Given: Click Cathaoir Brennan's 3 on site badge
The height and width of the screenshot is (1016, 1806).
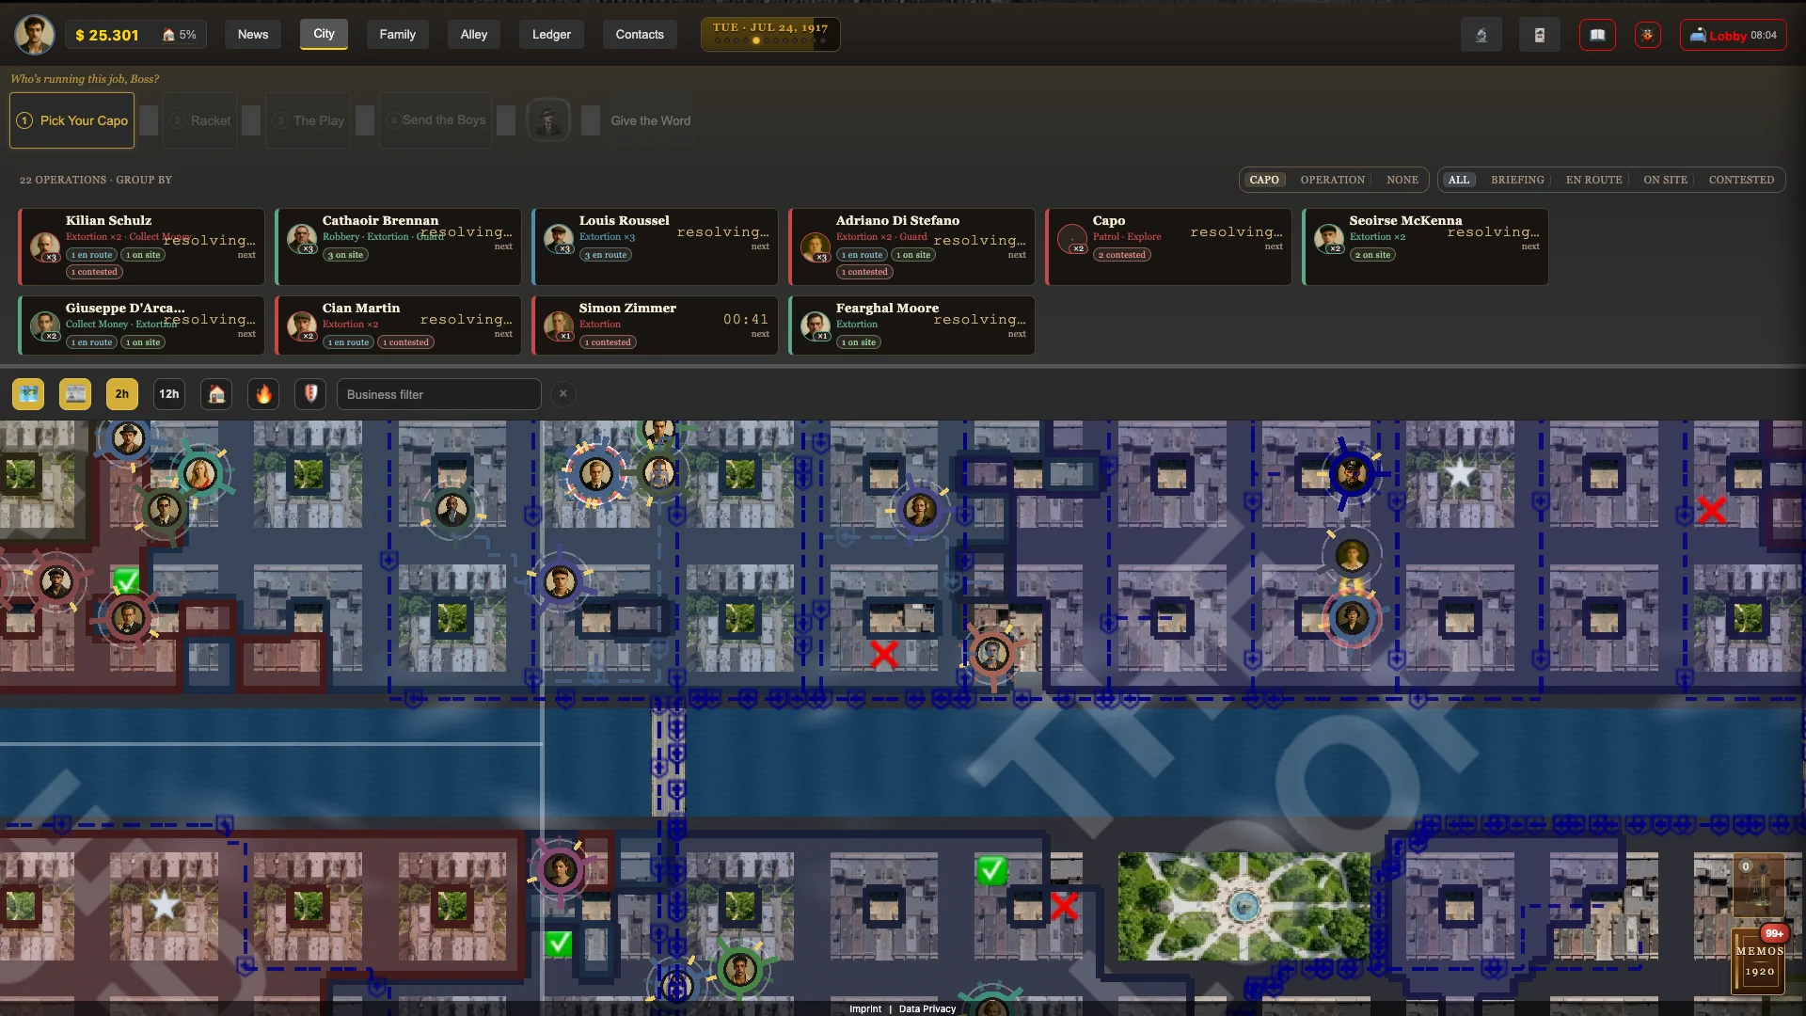Looking at the screenshot, I should tap(345, 255).
